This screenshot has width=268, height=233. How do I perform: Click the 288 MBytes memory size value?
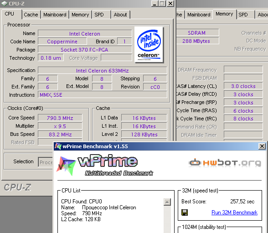coord(197,41)
